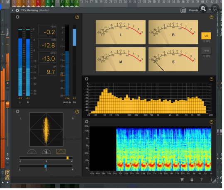The width and height of the screenshot is (224, 190).
Task: Click the '-10 dBFS' label under VU
Action: point(206,41)
